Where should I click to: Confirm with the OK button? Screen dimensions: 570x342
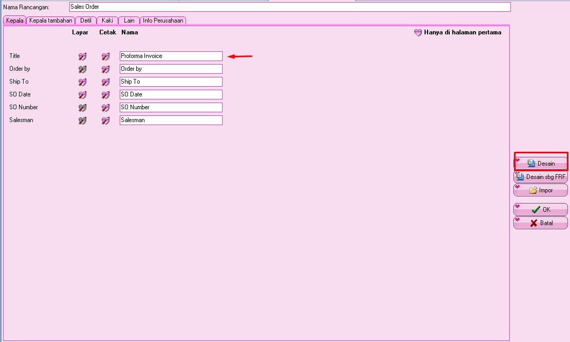[541, 209]
